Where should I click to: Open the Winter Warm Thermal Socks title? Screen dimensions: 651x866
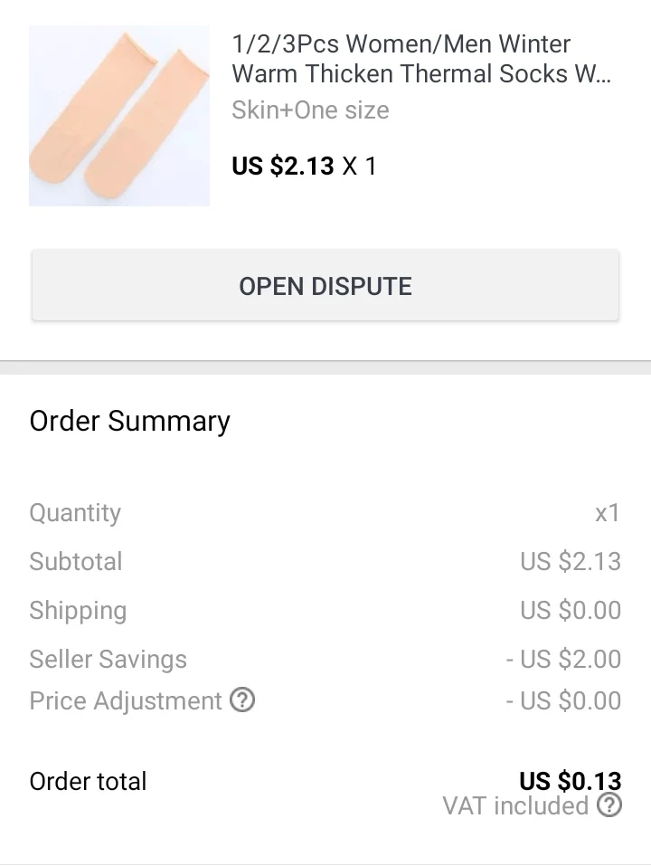(420, 58)
